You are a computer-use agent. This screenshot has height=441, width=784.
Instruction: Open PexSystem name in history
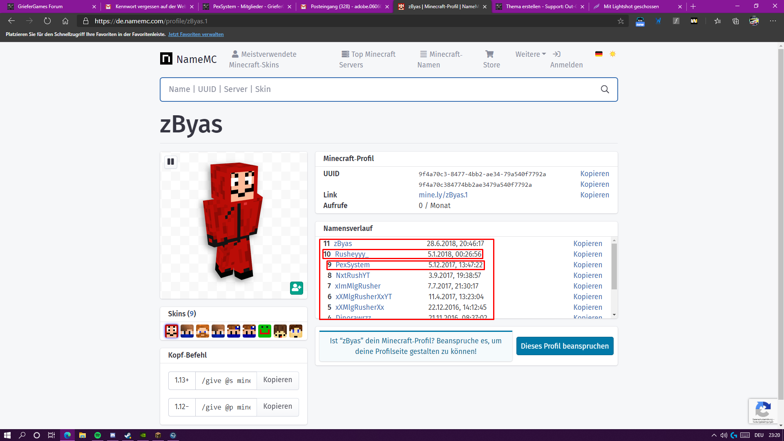click(353, 265)
